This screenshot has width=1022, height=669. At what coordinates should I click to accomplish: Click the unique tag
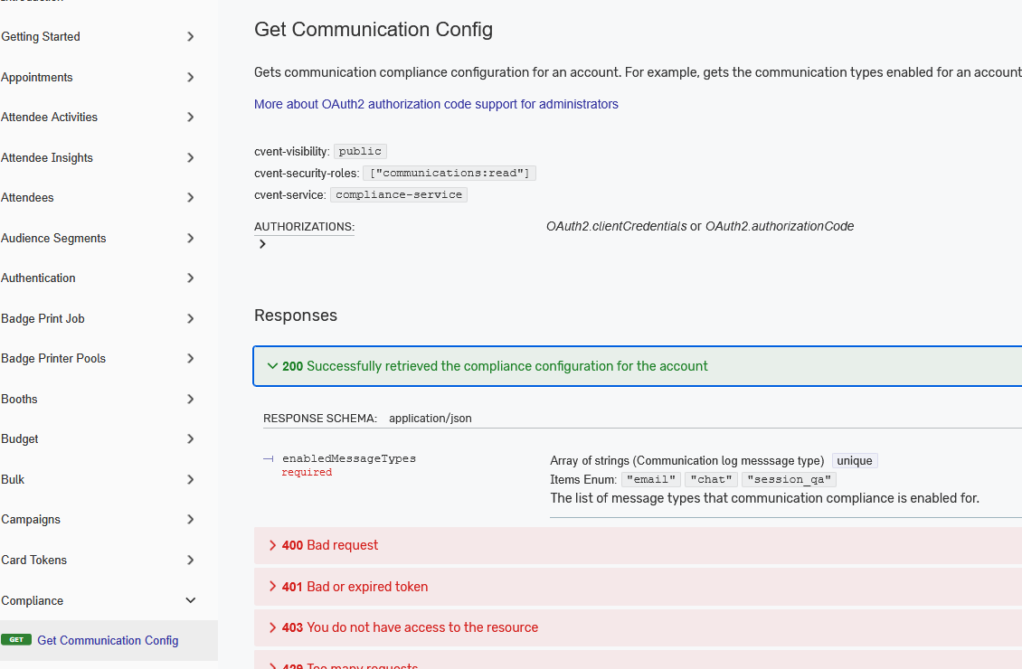pyautogui.click(x=855, y=460)
